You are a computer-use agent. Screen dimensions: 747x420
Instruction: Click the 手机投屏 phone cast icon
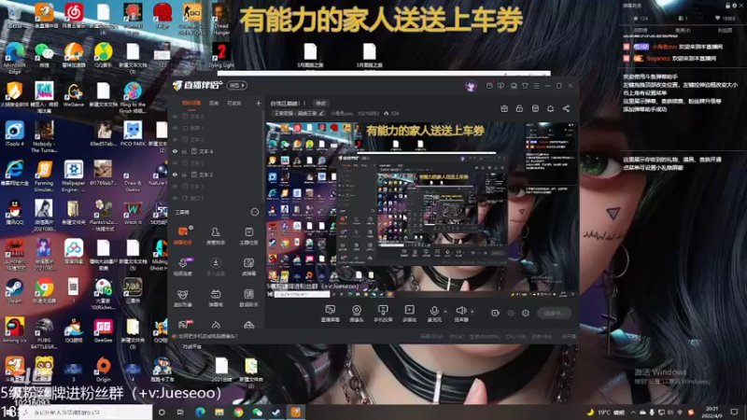[383, 314]
